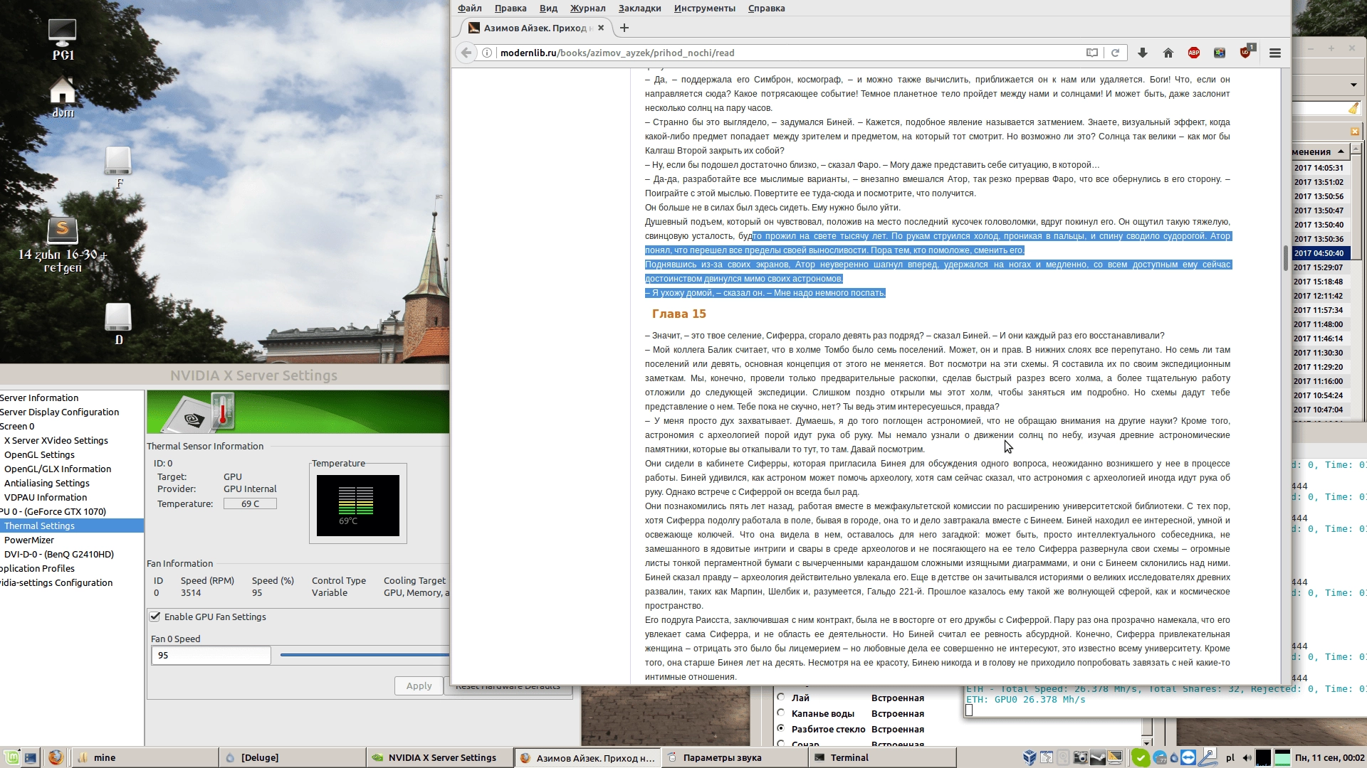Image resolution: width=1367 pixels, height=768 pixels.
Task: Select the Разбитое стекло radio button
Action: pyautogui.click(x=781, y=728)
